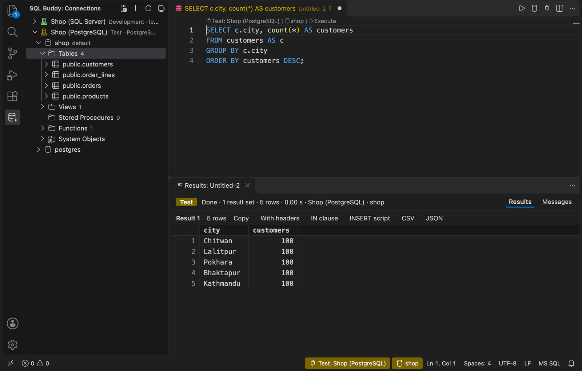Collapse the Tables folder
Viewport: 582px width, 371px height.
coord(43,53)
